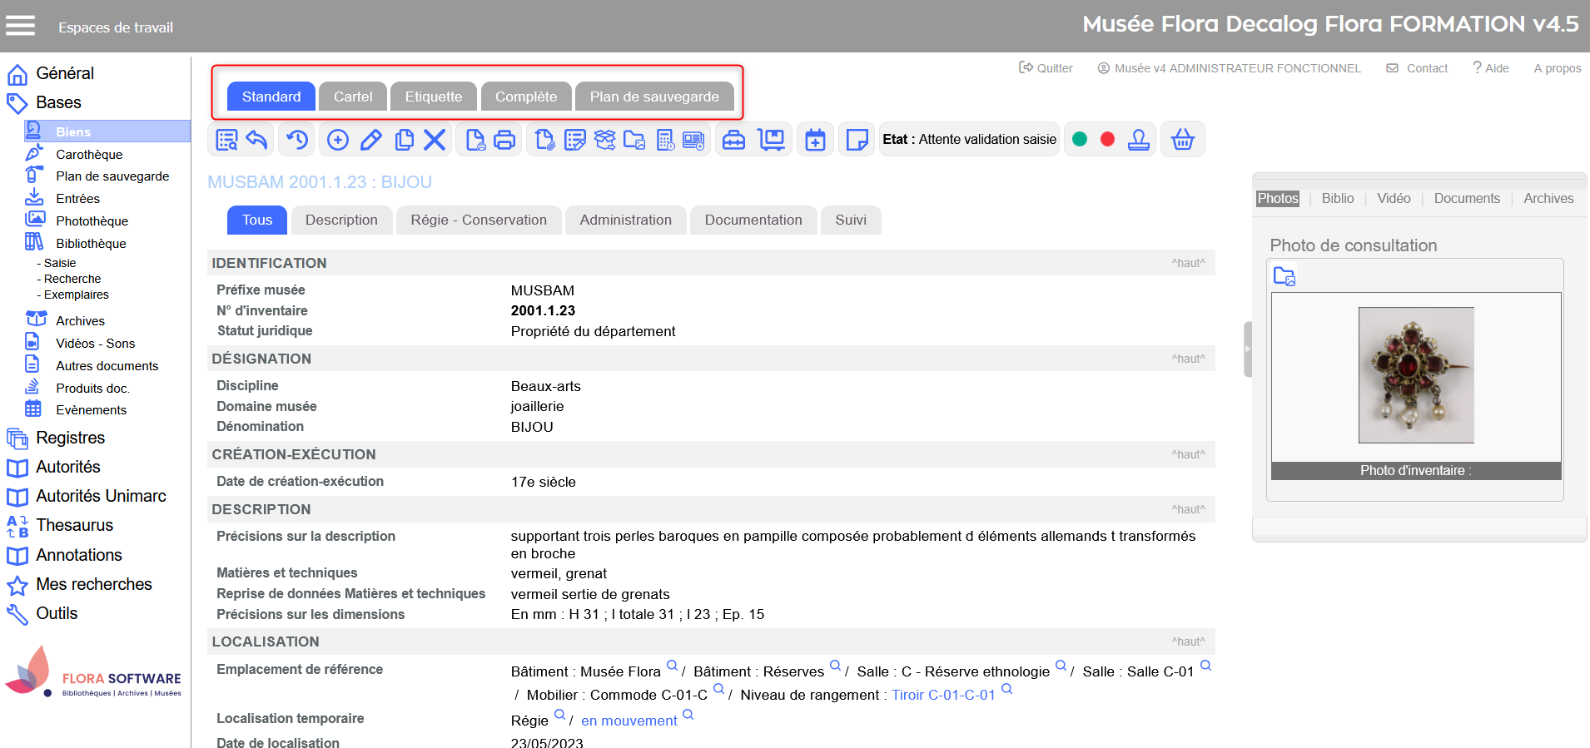Add record to basket icon

tap(1182, 140)
